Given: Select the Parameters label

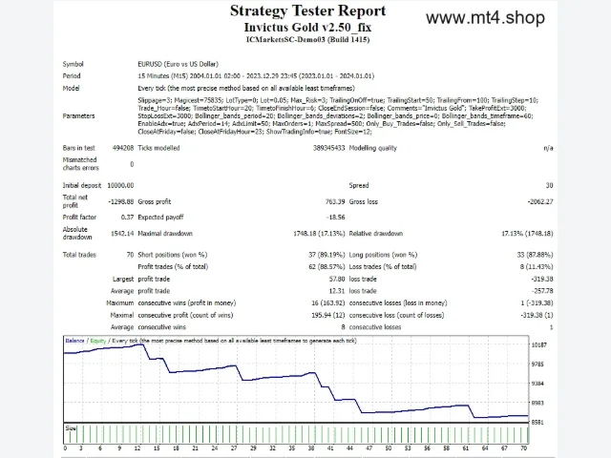Looking at the screenshot, I should point(78,115).
